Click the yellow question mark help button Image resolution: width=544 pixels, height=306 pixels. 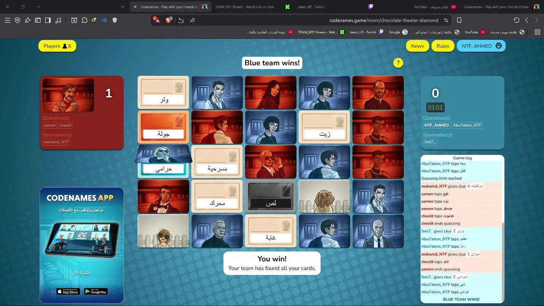click(x=398, y=63)
